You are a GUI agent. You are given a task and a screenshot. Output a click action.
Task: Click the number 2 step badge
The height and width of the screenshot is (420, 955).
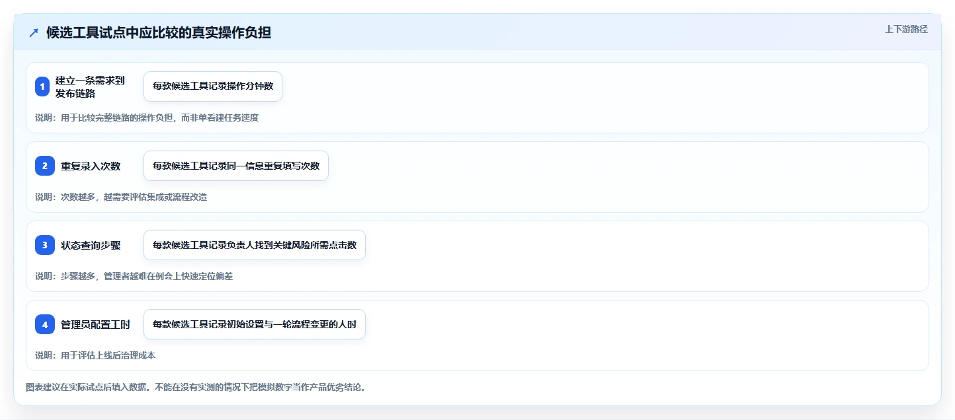pos(45,166)
